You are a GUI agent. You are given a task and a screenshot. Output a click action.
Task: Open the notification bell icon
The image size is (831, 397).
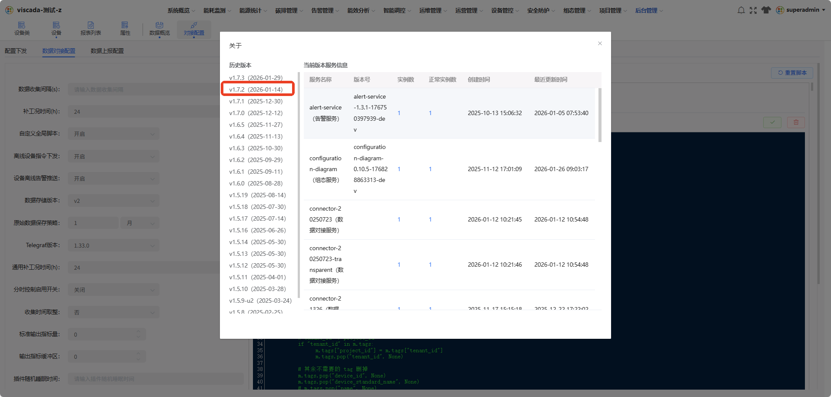pos(741,10)
